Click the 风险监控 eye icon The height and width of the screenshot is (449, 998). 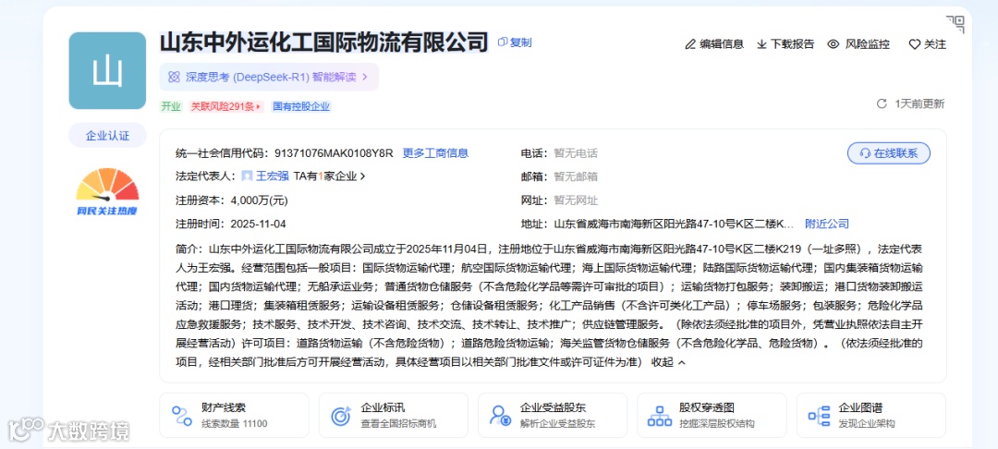click(x=834, y=44)
